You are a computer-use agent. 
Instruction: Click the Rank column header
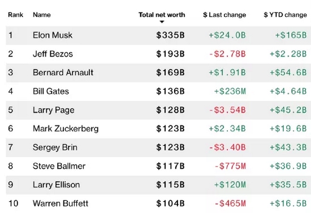(16, 15)
